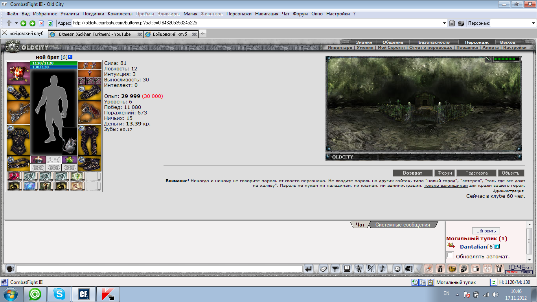
Task: Click the treasure chest icon in bottom bar
Action: (452, 269)
